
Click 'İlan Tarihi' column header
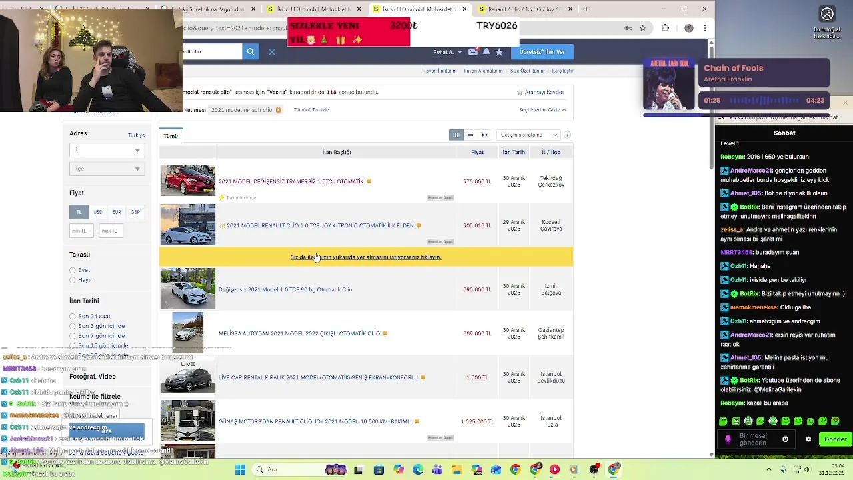tap(514, 152)
